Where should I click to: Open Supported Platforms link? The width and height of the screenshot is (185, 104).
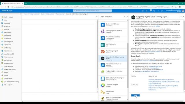[x=155, y=84]
